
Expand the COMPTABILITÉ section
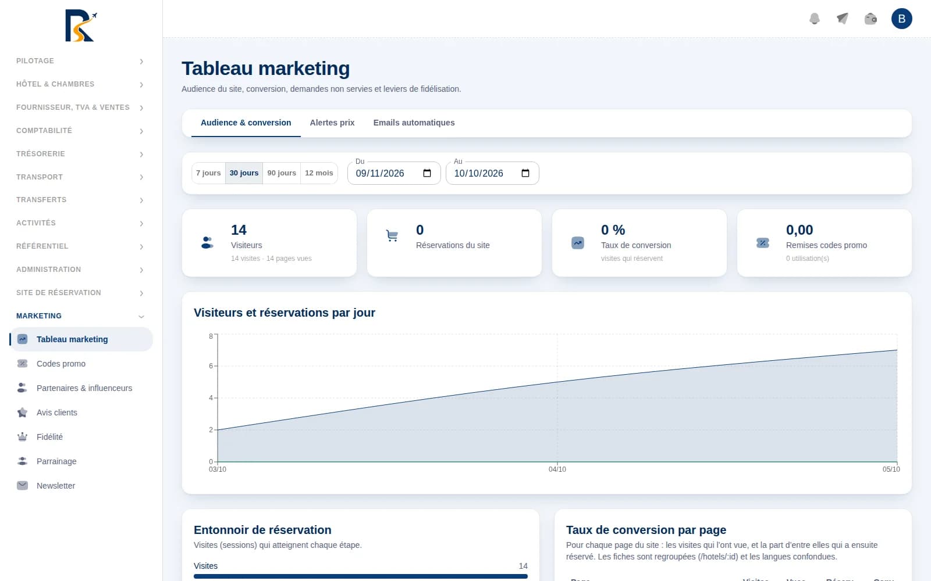click(80, 131)
